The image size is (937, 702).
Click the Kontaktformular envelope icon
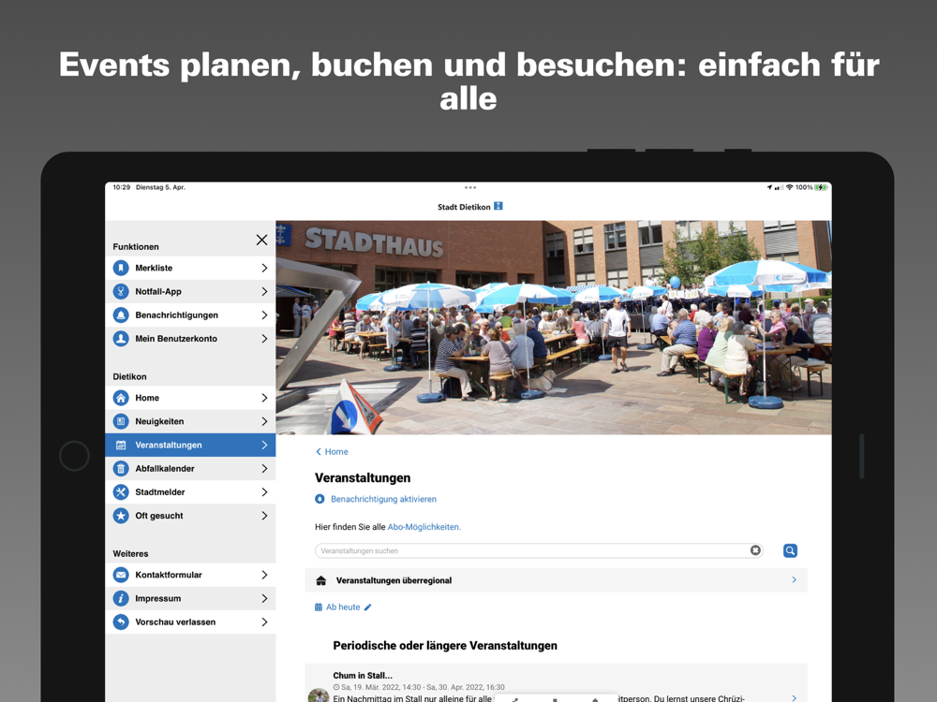[x=121, y=575]
